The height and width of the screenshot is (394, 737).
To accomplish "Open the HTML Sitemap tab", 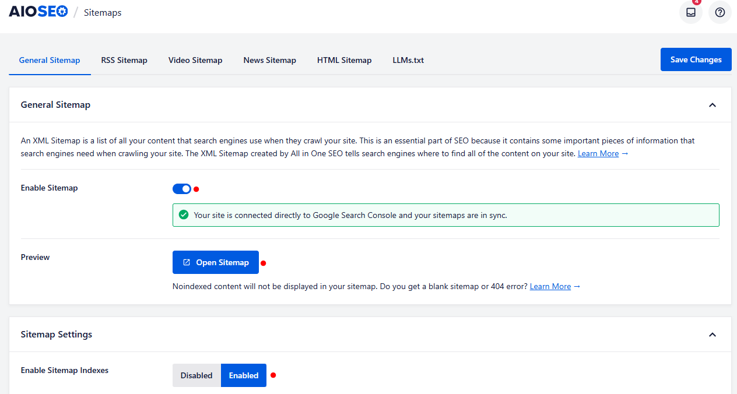I will click(344, 60).
